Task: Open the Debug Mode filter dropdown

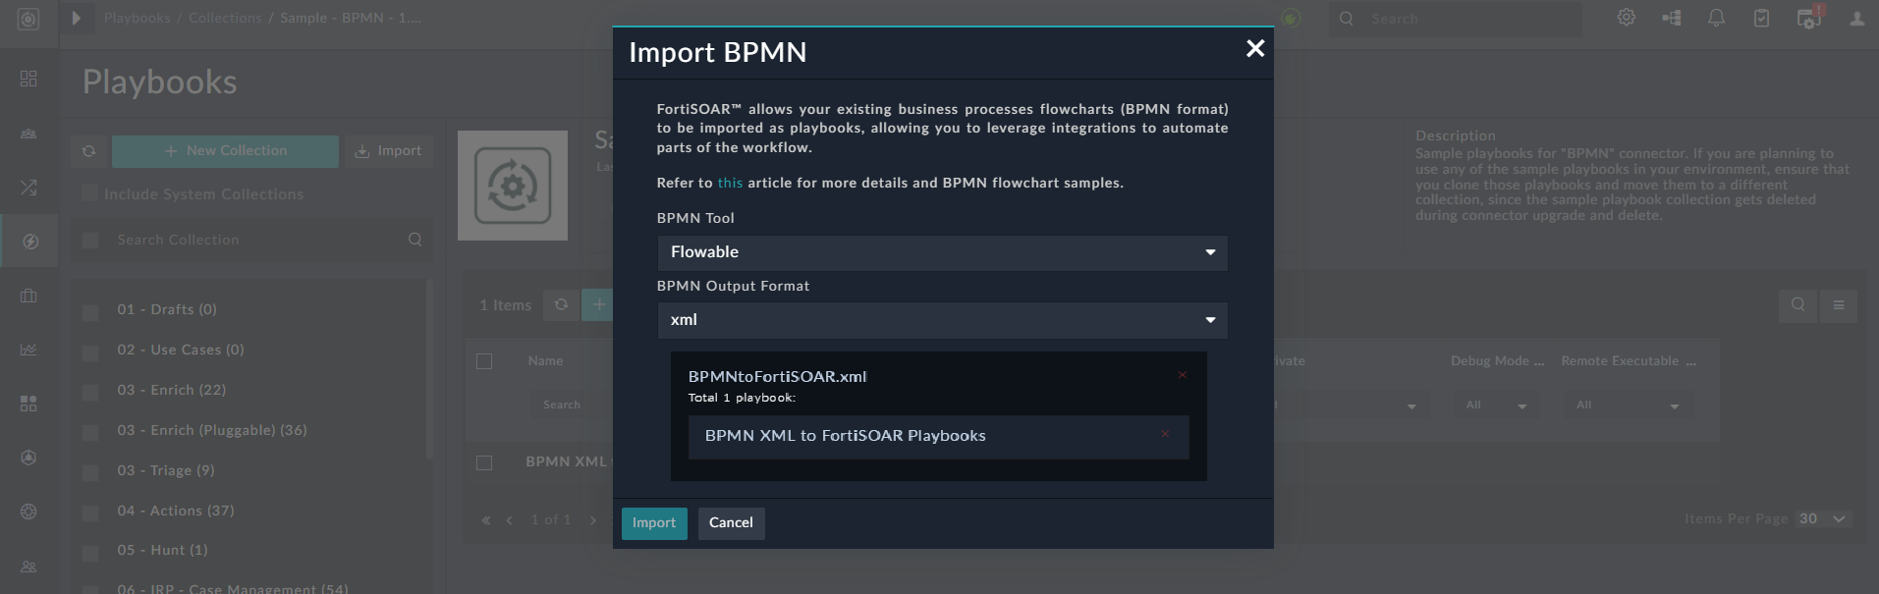Action: [1497, 405]
